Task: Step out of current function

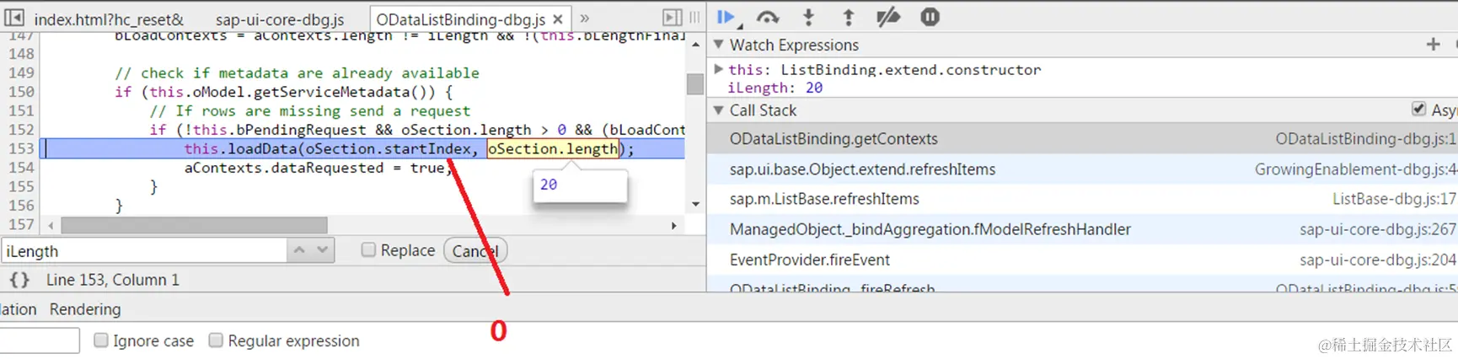Action: 849,17
